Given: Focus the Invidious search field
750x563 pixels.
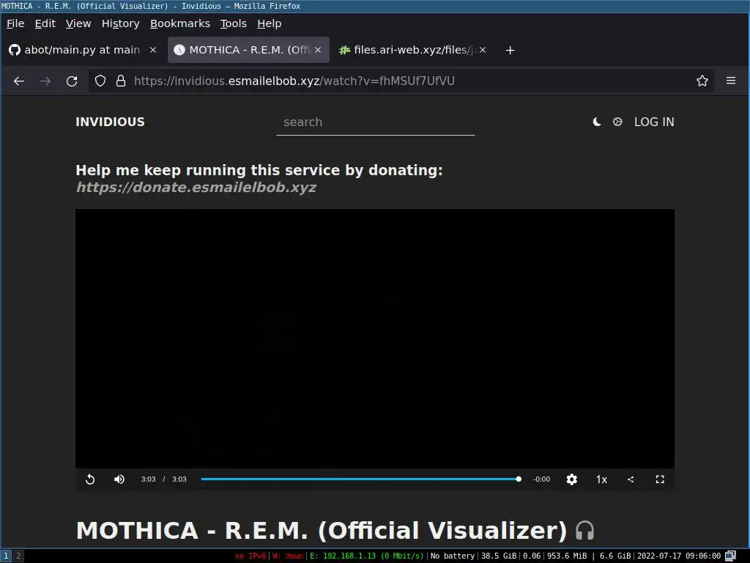Looking at the screenshot, I should pyautogui.click(x=376, y=122).
